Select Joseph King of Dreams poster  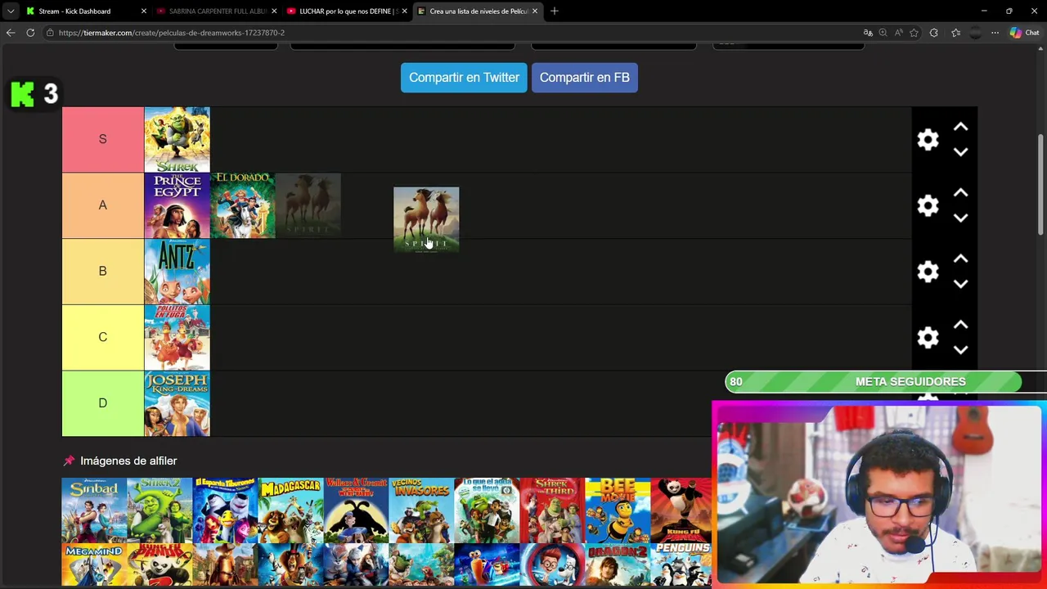coord(177,403)
